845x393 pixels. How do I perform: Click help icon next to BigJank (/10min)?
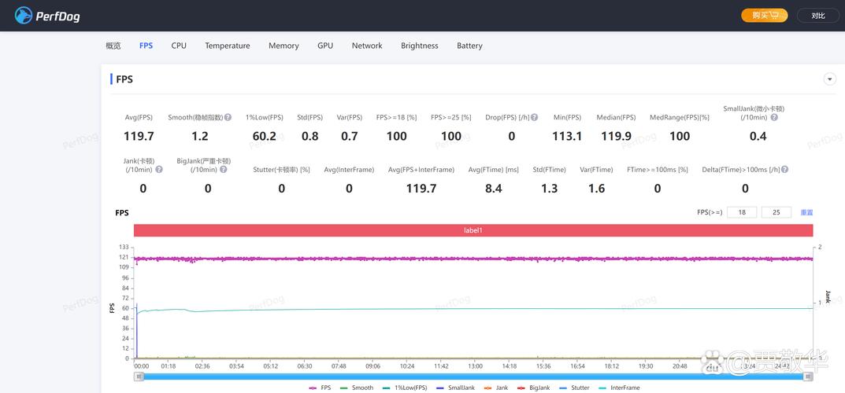coord(224,169)
